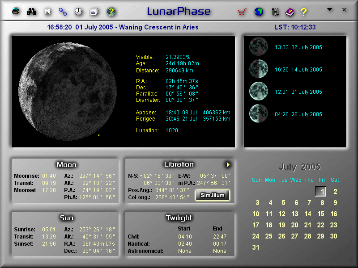Click the Libration panel title
The width and height of the screenshot is (358, 268).
pyautogui.click(x=179, y=164)
